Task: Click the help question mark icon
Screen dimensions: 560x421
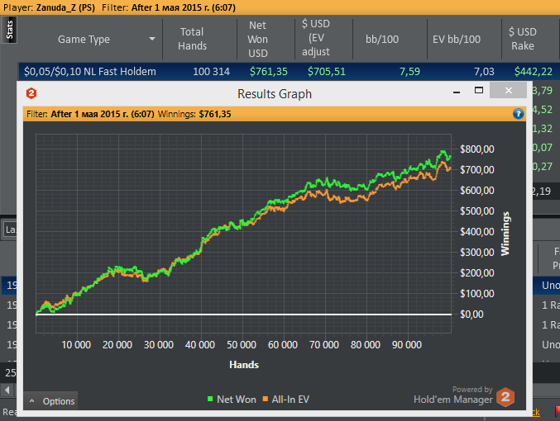Action: [518, 114]
